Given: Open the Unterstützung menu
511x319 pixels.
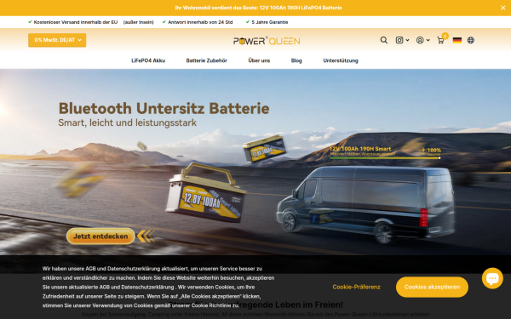Looking at the screenshot, I should pos(341,60).
